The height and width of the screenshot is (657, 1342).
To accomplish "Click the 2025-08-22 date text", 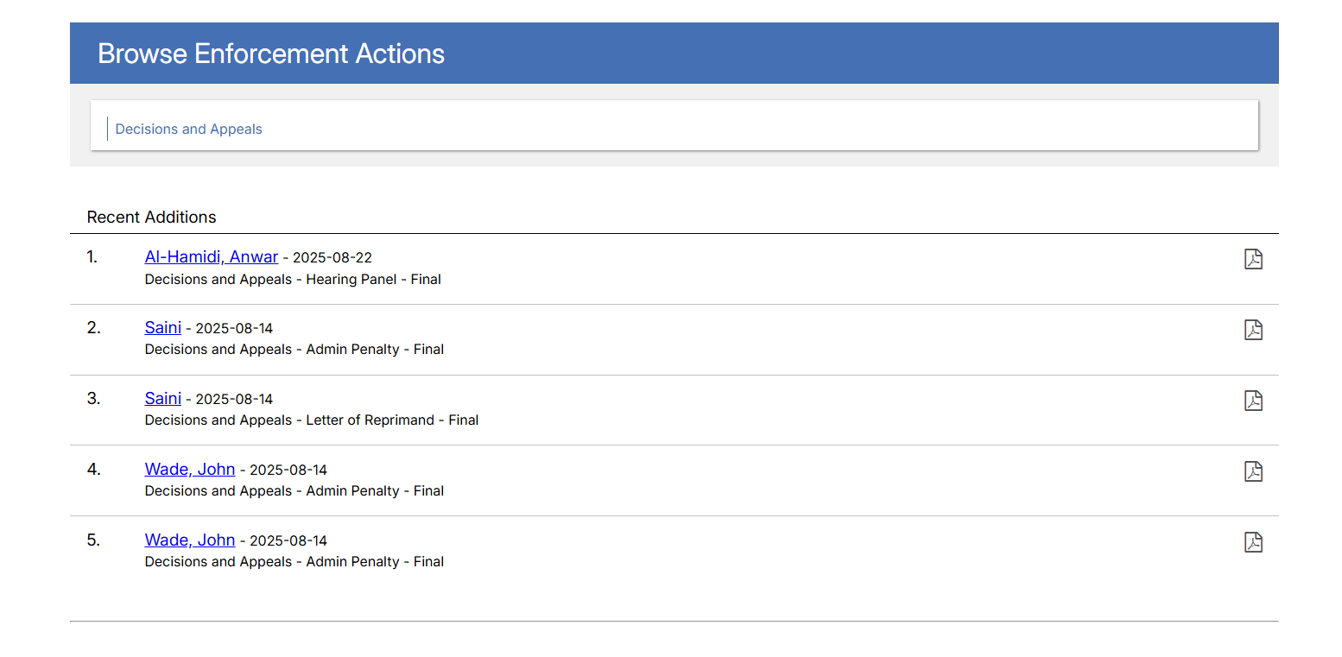I will (x=332, y=258).
